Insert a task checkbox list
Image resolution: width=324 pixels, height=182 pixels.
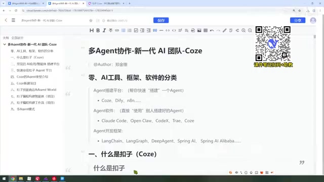pyautogui.click(x=136, y=30)
